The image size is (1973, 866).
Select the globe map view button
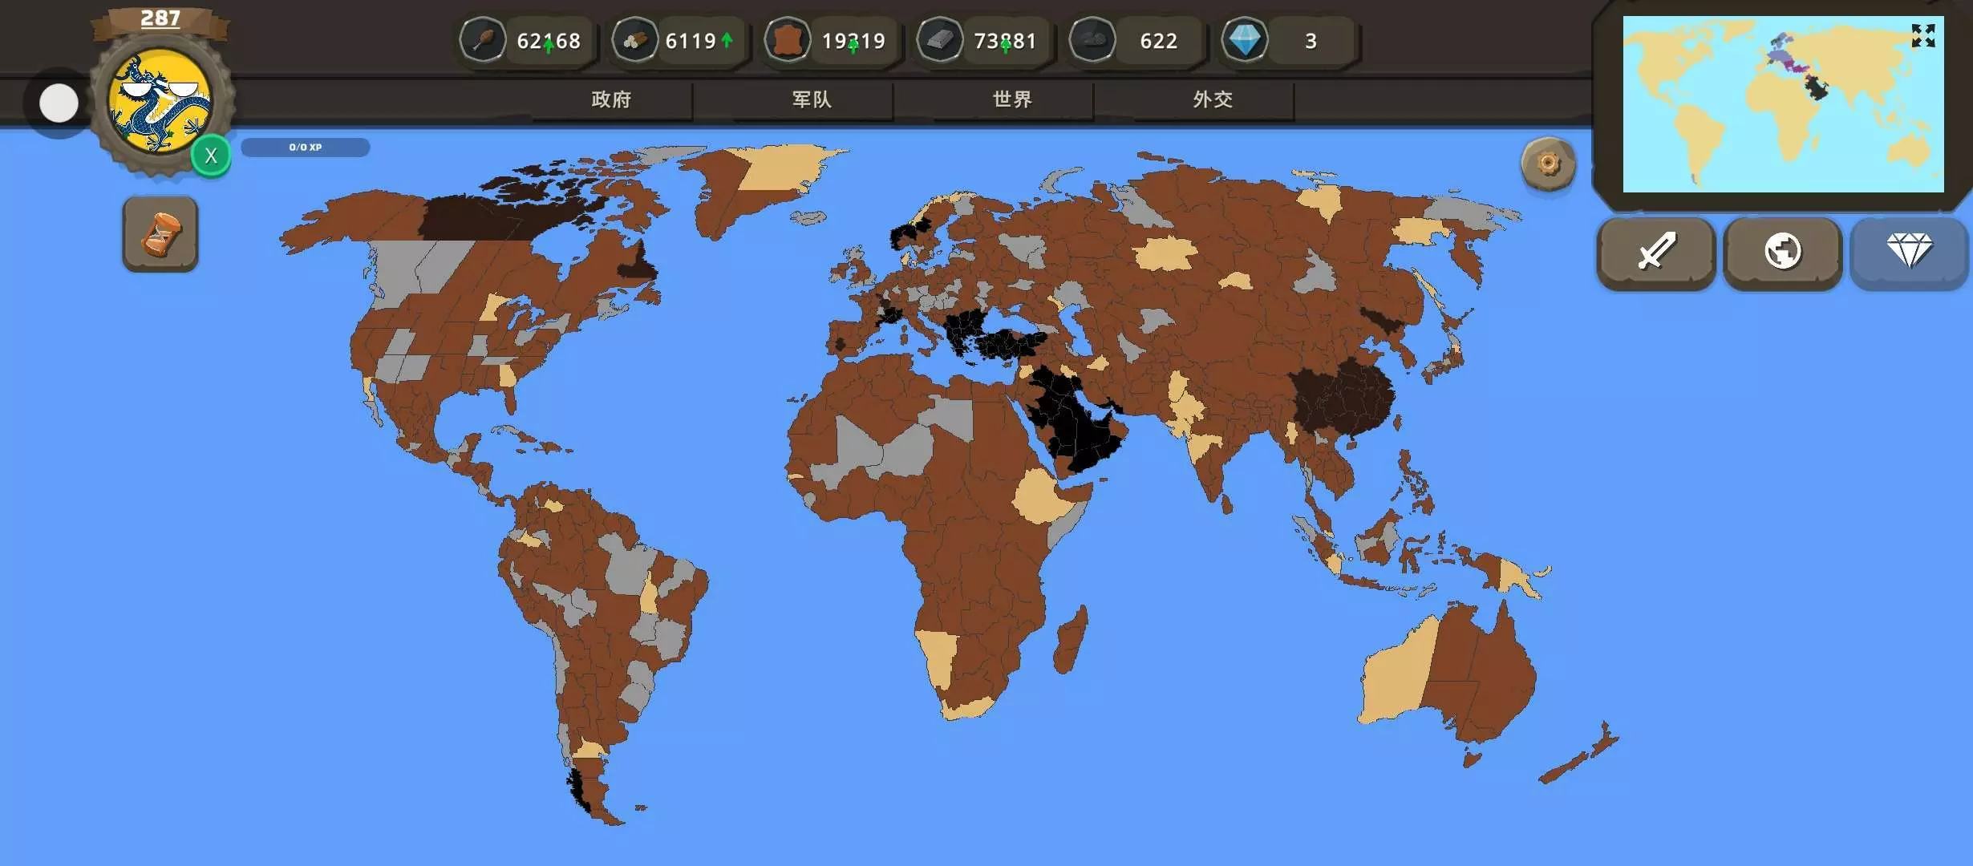pos(1783,252)
